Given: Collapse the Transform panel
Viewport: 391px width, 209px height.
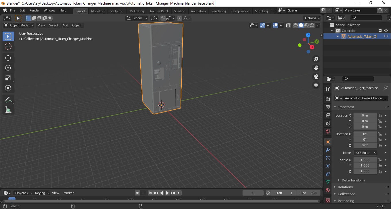Looking at the screenshot, I should coord(346,107).
